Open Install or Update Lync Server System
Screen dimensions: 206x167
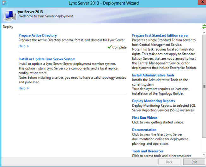coord(47,59)
